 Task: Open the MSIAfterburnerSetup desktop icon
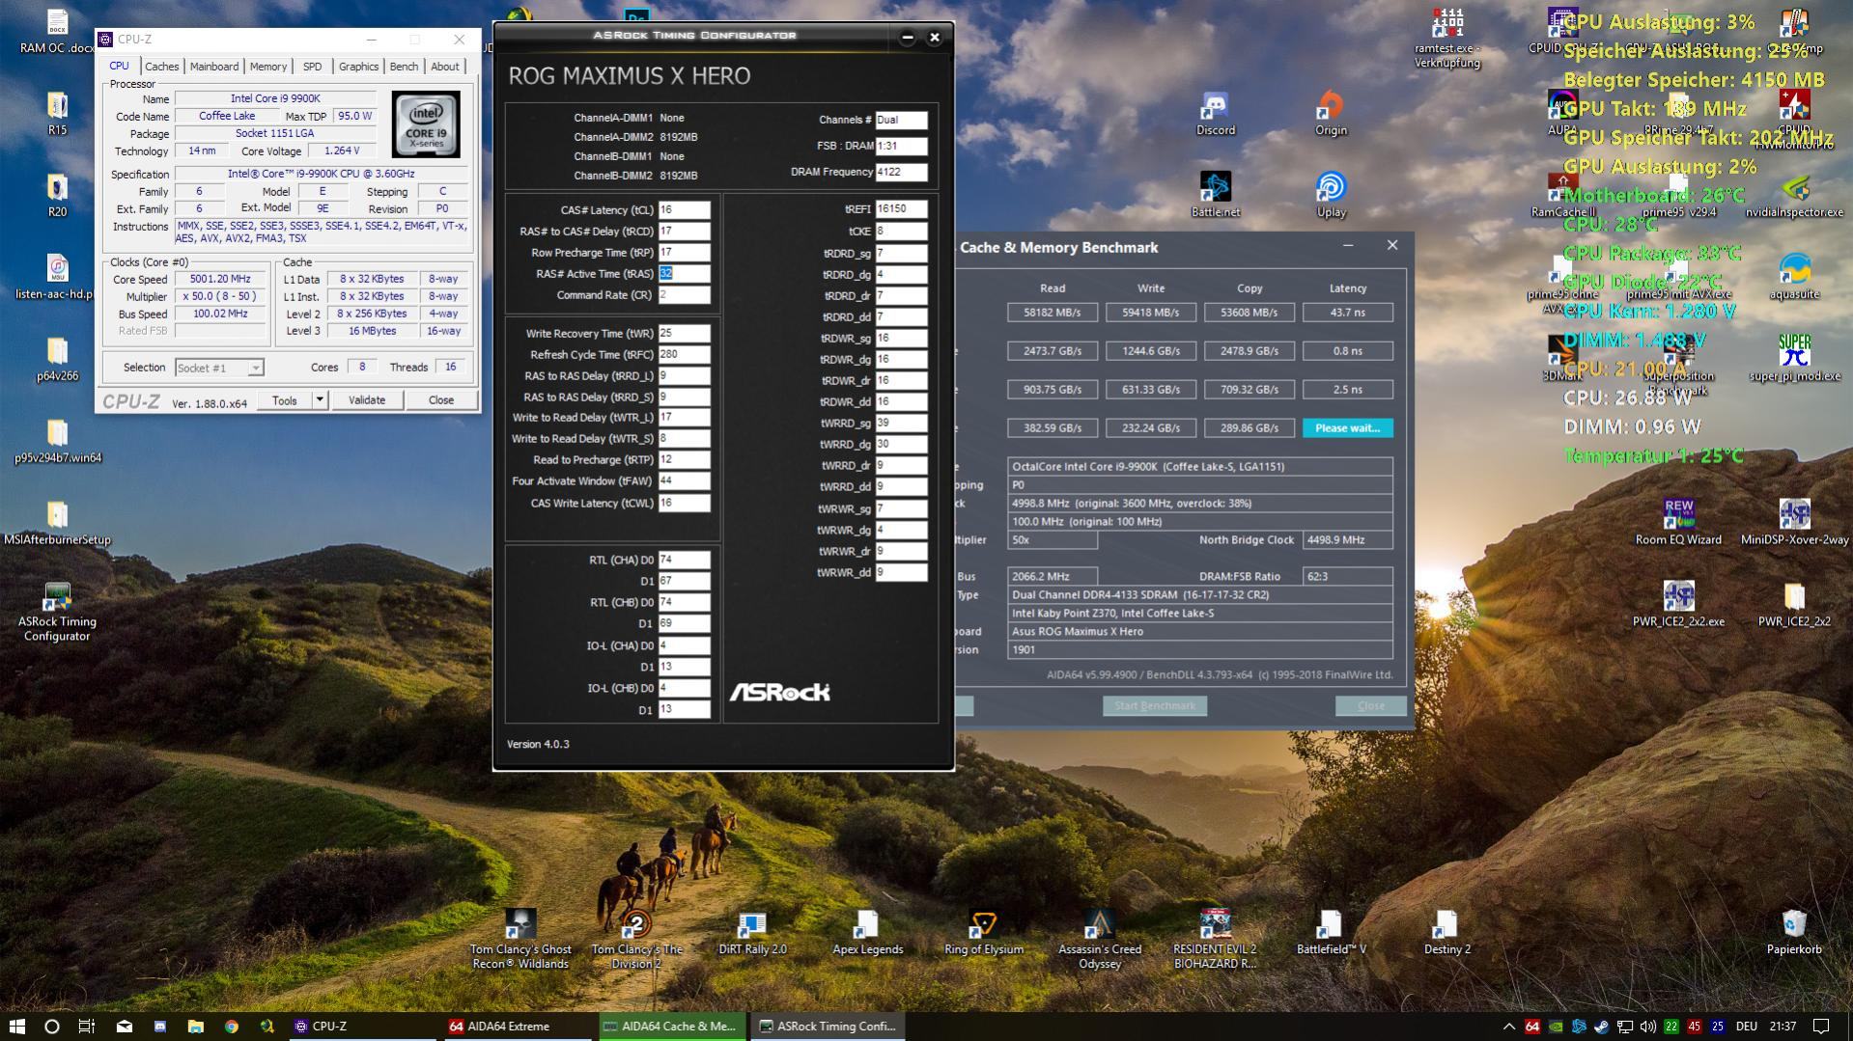point(57,524)
